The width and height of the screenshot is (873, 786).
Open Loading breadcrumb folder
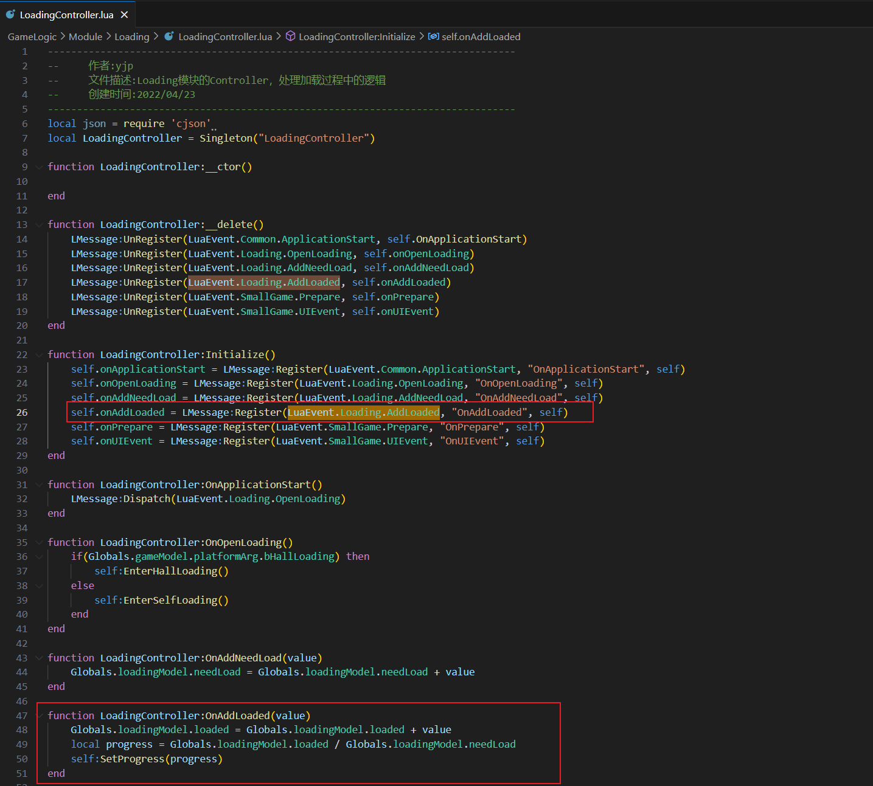pyautogui.click(x=131, y=36)
